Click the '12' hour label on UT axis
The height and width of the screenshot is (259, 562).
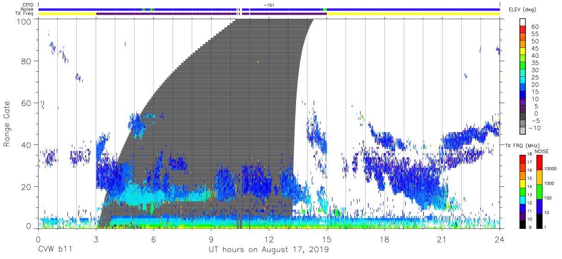pos(269,239)
